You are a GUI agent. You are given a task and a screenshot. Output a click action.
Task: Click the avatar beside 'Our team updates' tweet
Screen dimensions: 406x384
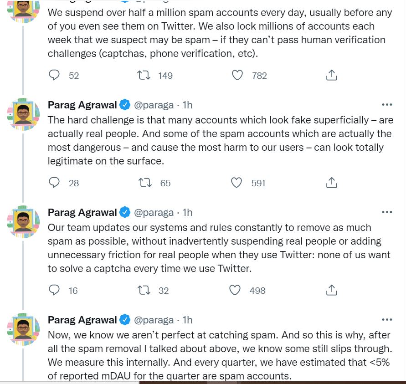click(23, 221)
